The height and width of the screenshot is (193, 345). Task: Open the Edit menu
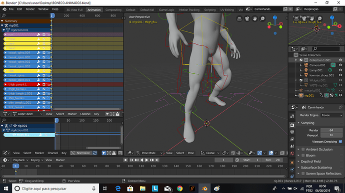(19, 9)
